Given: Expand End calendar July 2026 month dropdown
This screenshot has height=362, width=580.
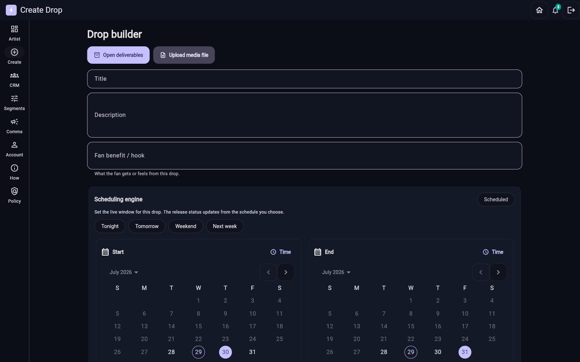Looking at the screenshot, I should coord(336,272).
